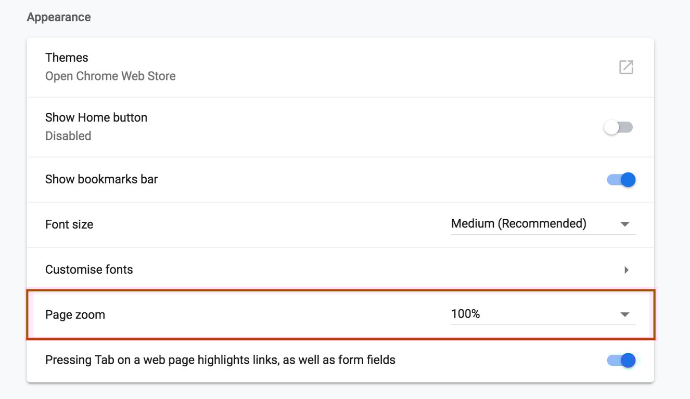Enable the Show Home button toggle
The image size is (690, 399).
pyautogui.click(x=618, y=127)
